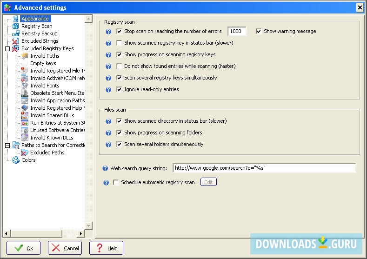Uncheck Scan several folders simultaneously

click(119, 144)
